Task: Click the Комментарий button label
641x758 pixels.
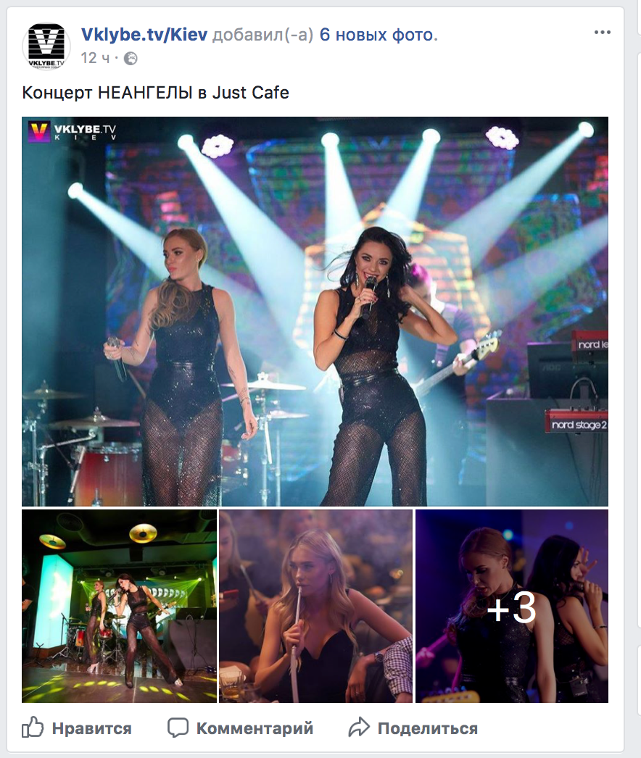Action: click(x=255, y=728)
